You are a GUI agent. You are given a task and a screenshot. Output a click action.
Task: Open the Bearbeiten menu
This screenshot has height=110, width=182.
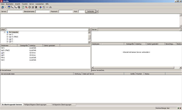tap(10, 4)
